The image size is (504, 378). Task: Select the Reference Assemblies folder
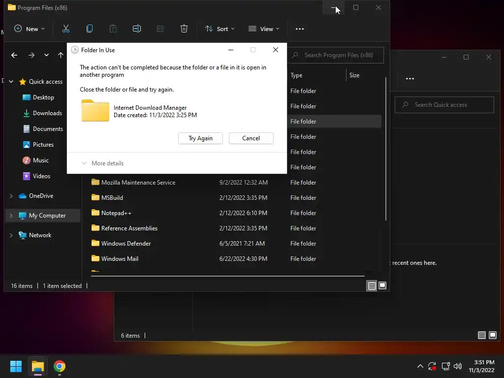pos(129,228)
